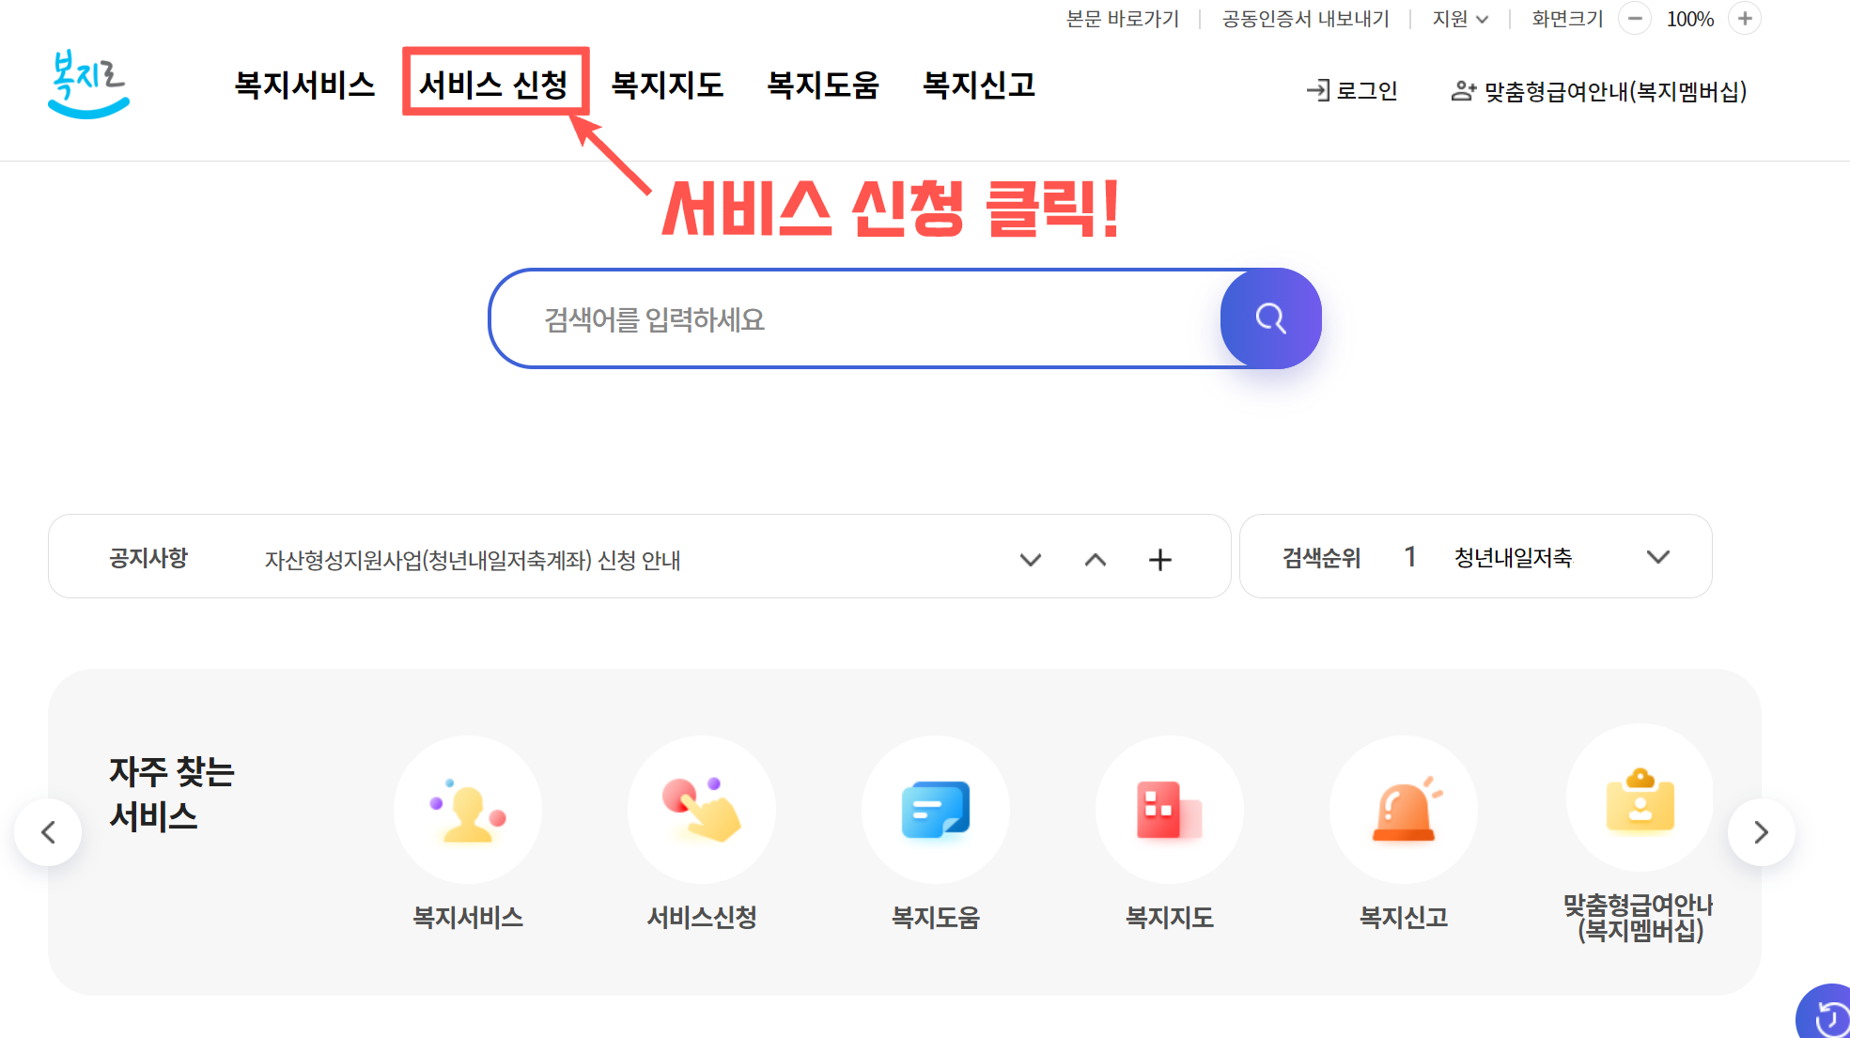Click the 복지지도 building icon
Image resolution: width=1850 pixels, height=1038 pixels.
pyautogui.click(x=1169, y=810)
